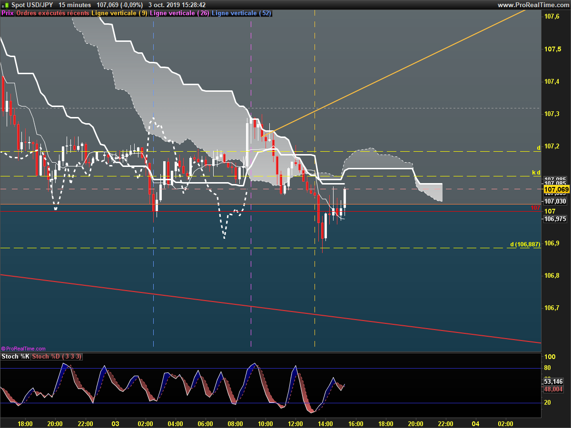Click the 16:00 time axis label
The width and height of the screenshot is (571, 428).
[355, 424]
